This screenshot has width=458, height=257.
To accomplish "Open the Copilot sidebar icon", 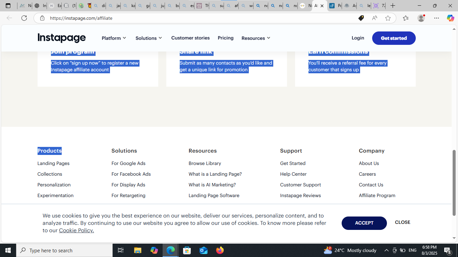I will click(x=450, y=18).
